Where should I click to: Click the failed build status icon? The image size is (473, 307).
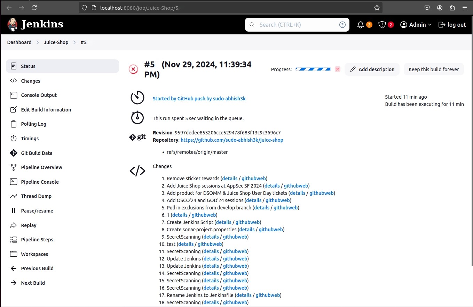(x=133, y=69)
